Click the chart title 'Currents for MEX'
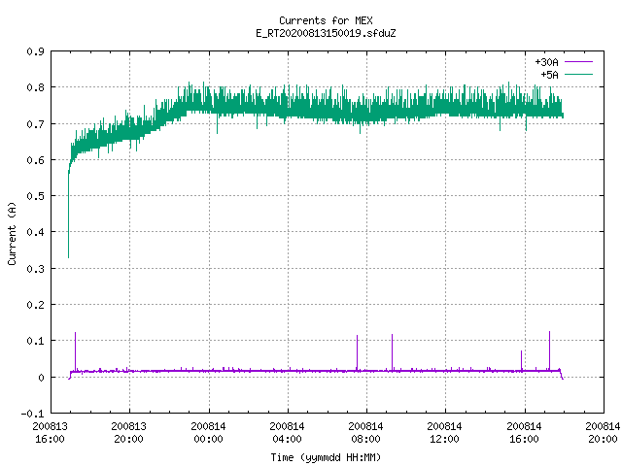 point(326,20)
